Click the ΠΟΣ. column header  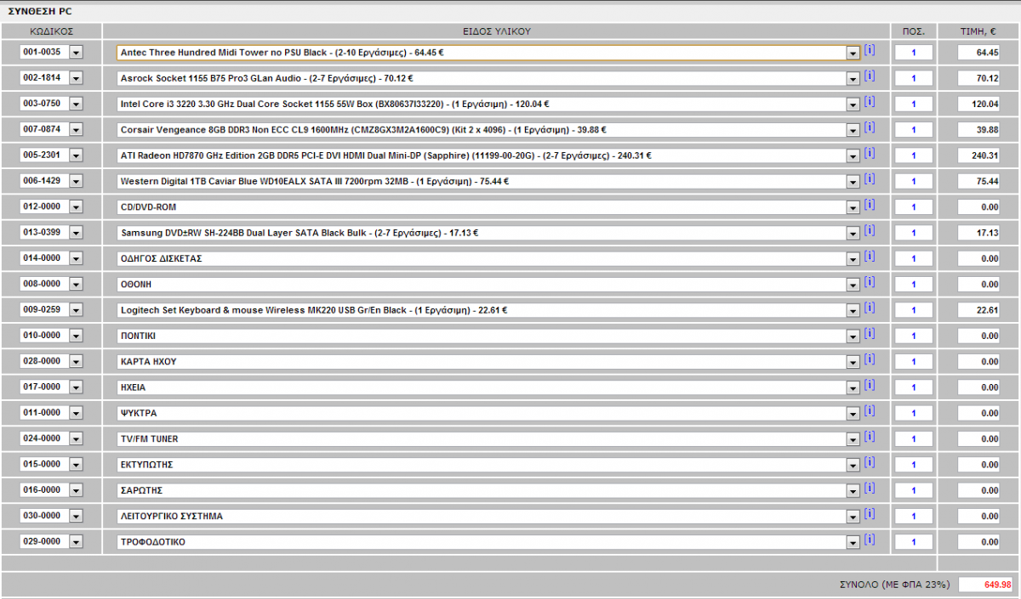(x=914, y=31)
